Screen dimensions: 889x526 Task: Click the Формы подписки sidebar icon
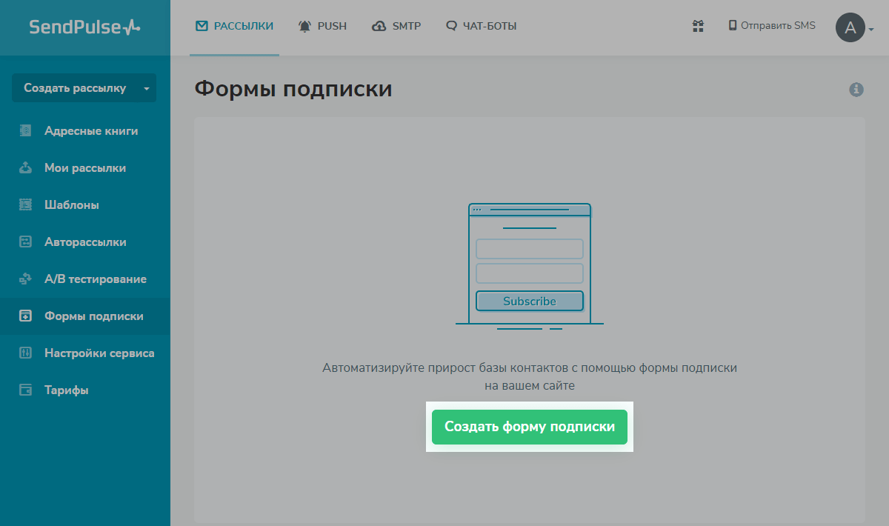pos(26,316)
